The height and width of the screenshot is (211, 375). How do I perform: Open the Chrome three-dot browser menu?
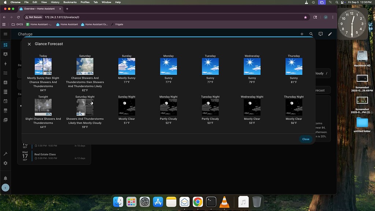(x=332, y=17)
